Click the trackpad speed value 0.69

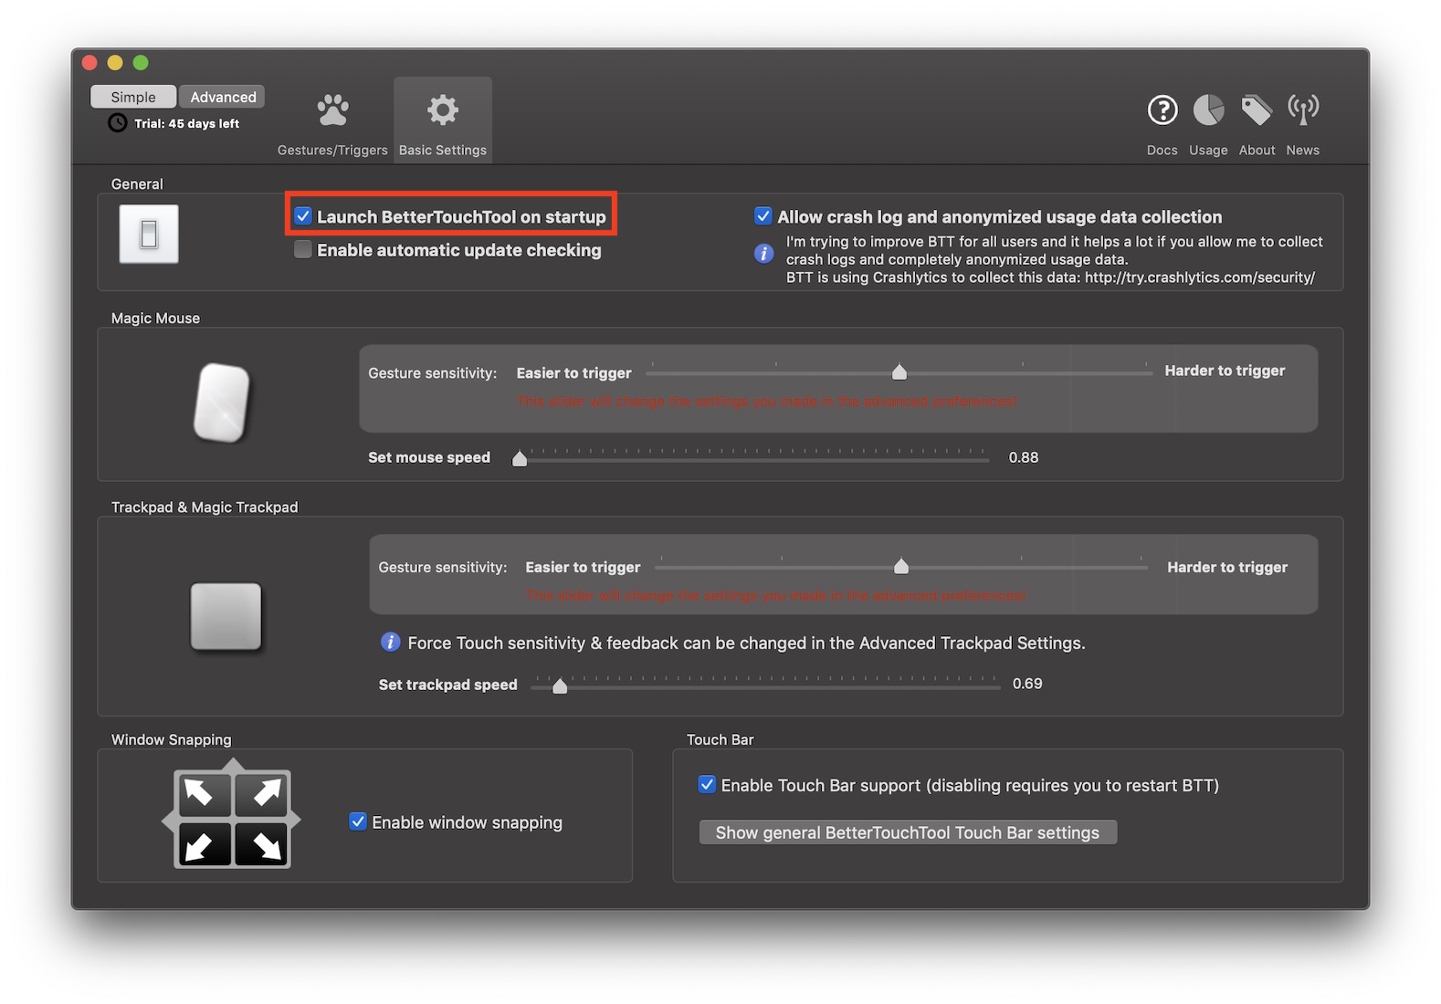tap(1027, 684)
